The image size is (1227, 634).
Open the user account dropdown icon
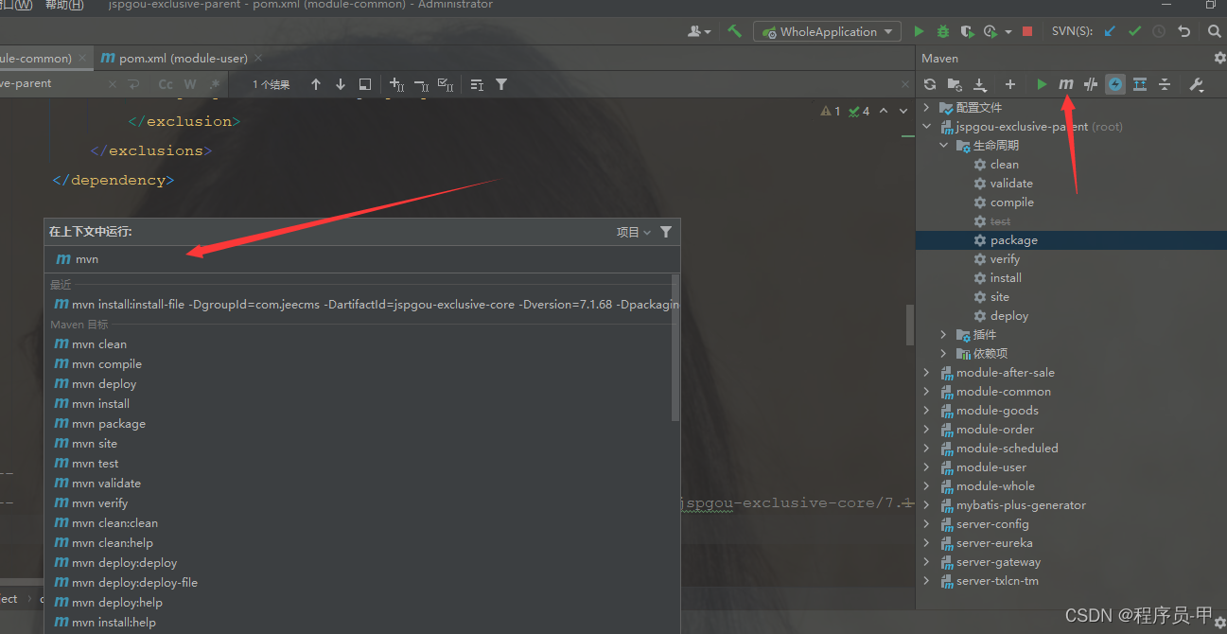700,31
